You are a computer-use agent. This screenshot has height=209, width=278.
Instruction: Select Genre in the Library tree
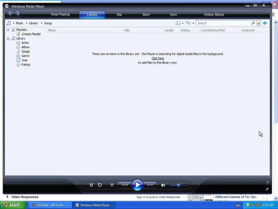[25, 56]
